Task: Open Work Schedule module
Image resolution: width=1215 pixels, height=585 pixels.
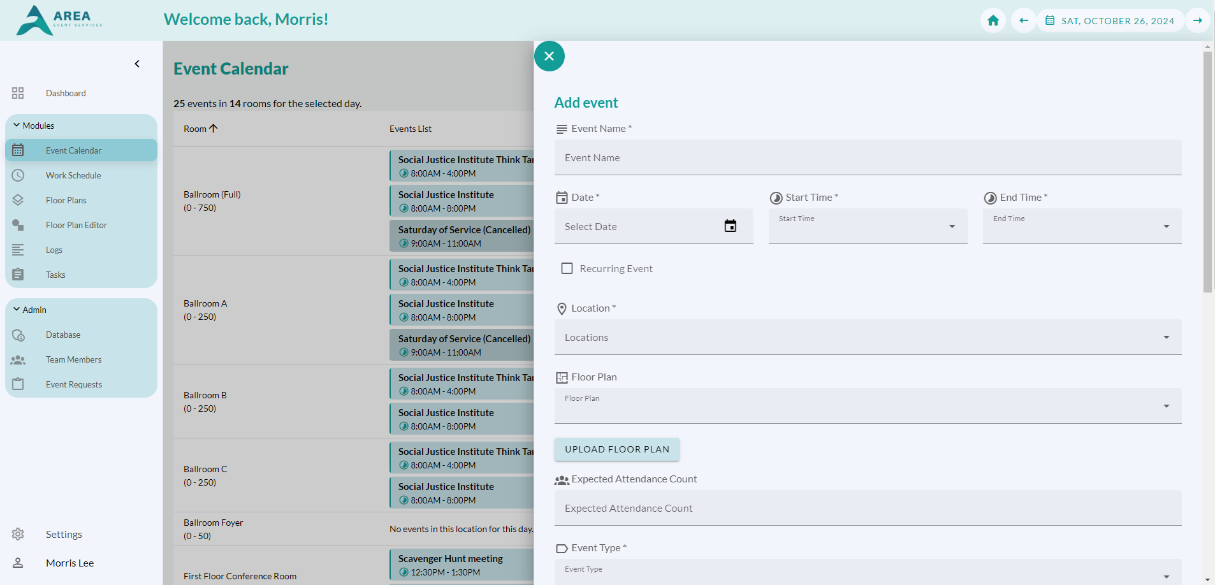Action: (x=73, y=175)
